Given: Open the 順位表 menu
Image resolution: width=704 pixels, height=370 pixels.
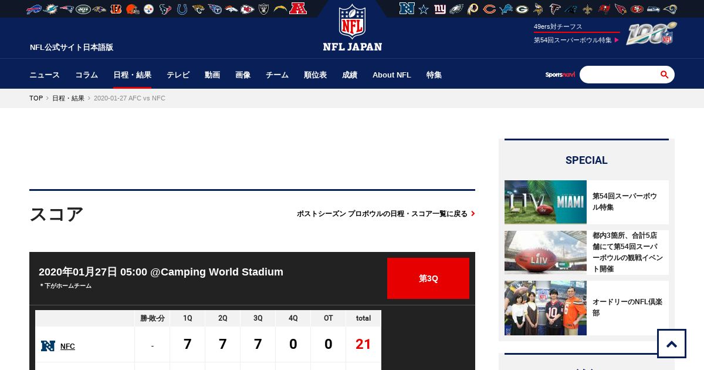Looking at the screenshot, I should click(x=315, y=75).
